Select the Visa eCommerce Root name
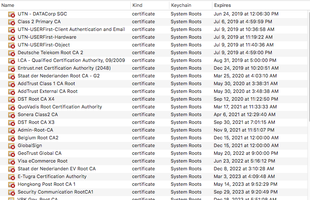Image resolution: width=310 pixels, height=200 pixels. [43, 161]
